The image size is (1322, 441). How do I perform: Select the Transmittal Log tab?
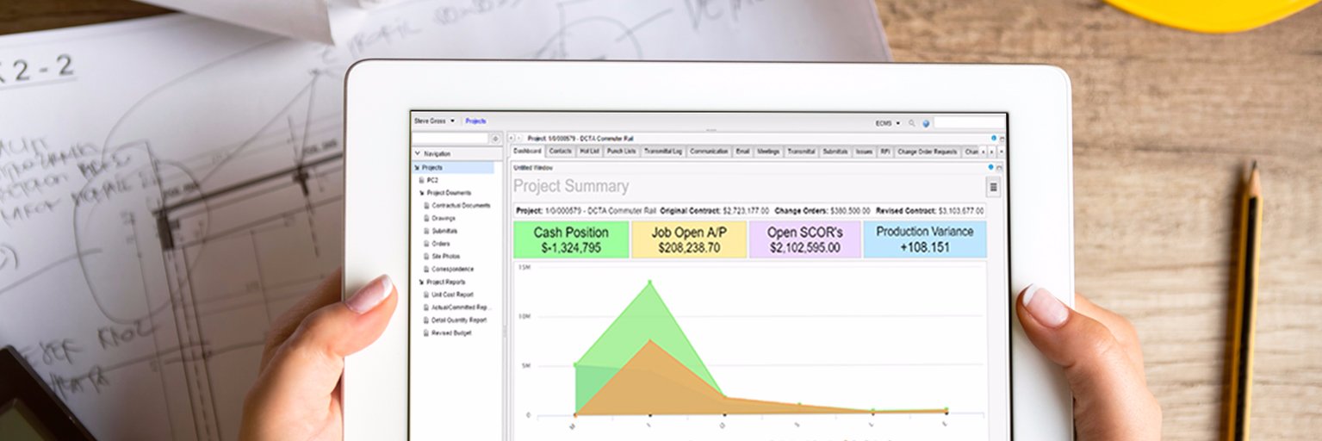pyautogui.click(x=663, y=152)
